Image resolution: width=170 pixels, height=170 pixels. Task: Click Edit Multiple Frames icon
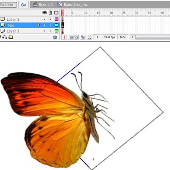pos(83,37)
